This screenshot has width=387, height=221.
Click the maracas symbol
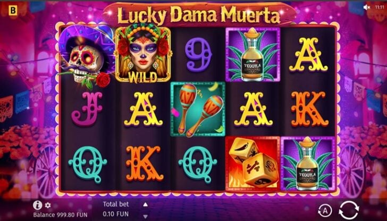(198, 109)
